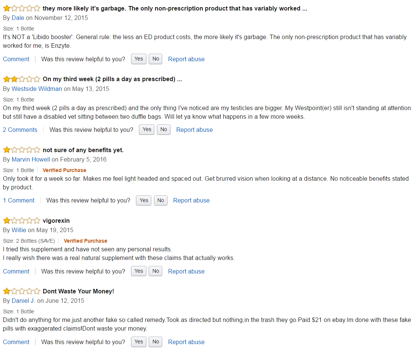416x349 pixels.
Task: Click No for Marvin Howell's review helpfulness
Action: 160,200
